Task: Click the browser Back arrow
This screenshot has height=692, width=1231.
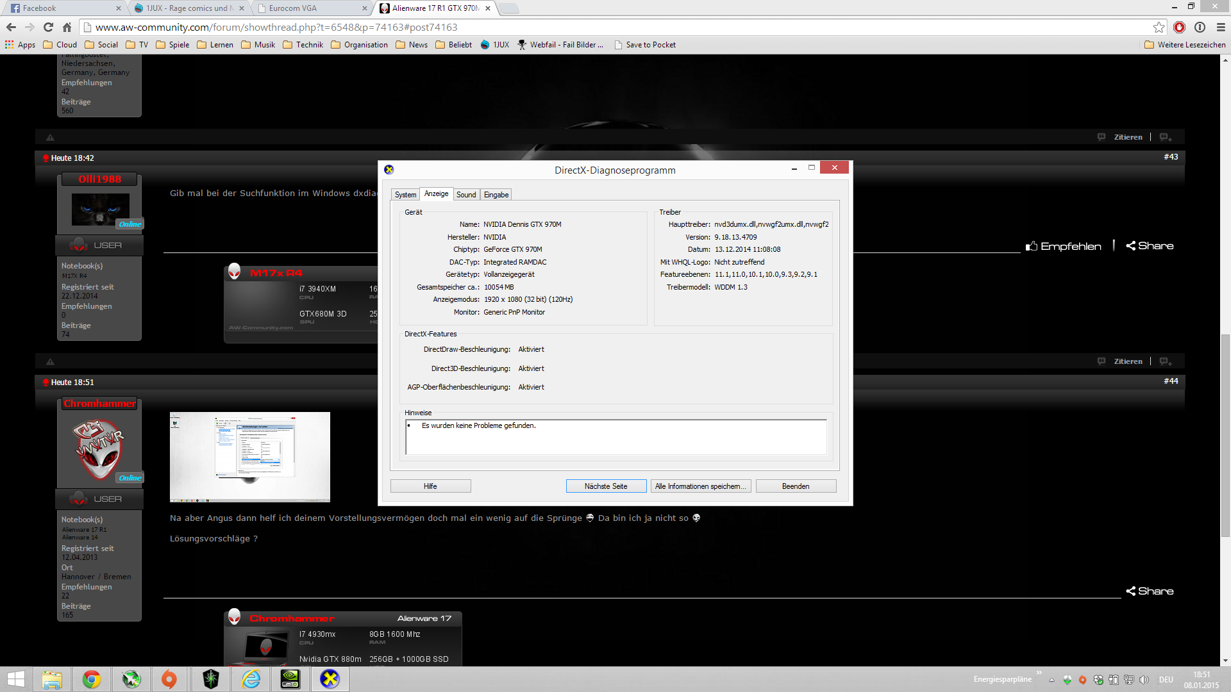Action: pyautogui.click(x=11, y=27)
